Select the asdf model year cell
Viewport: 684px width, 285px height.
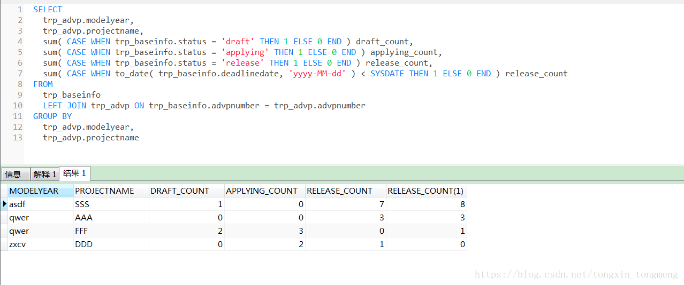click(41, 204)
